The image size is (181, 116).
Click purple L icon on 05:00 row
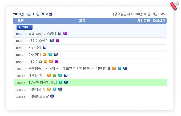pyautogui.click(x=65, y=33)
